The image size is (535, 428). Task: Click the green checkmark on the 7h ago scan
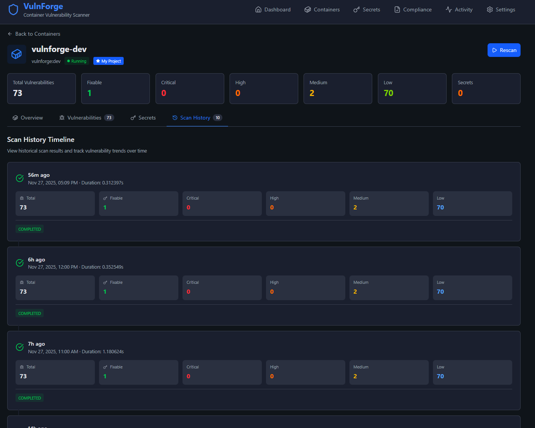point(20,347)
